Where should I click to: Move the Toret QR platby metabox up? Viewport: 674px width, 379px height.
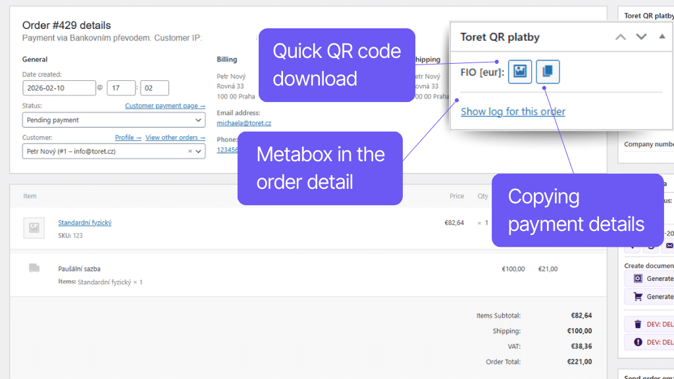click(619, 36)
